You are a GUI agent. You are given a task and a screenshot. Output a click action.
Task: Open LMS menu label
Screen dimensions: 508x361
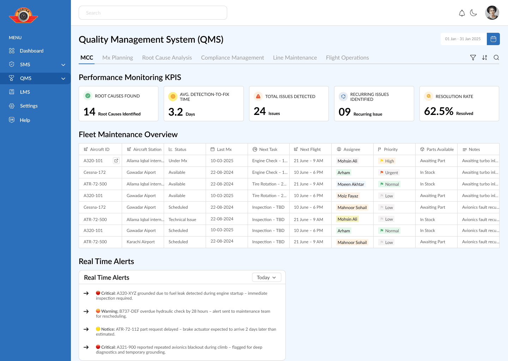click(25, 92)
